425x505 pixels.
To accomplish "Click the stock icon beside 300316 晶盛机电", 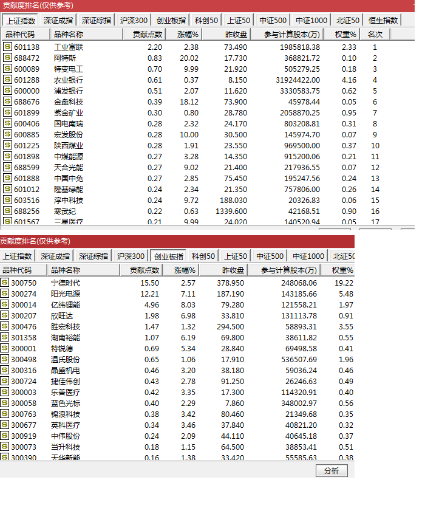I will [x=4, y=370].
